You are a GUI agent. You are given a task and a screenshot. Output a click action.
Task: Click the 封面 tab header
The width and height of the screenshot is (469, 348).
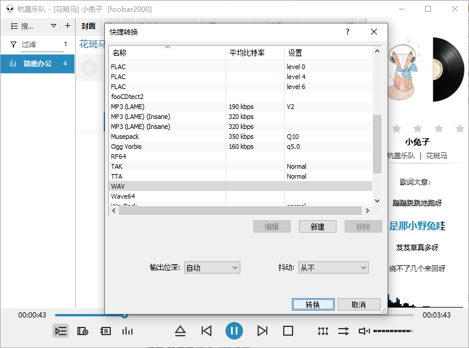89,26
